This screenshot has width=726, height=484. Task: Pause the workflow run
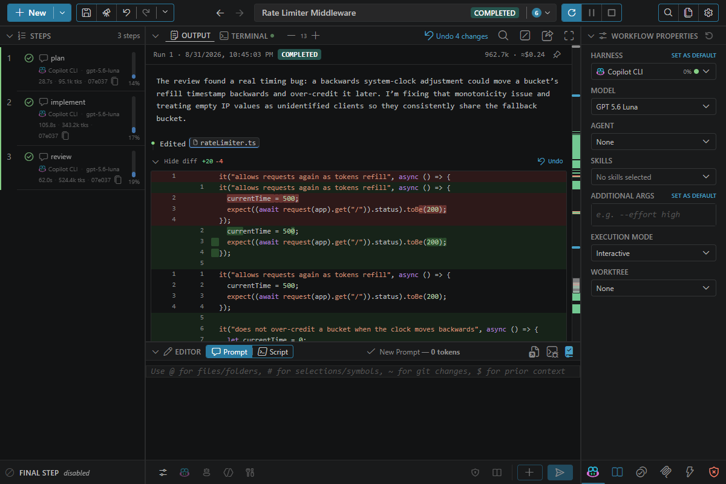592,13
